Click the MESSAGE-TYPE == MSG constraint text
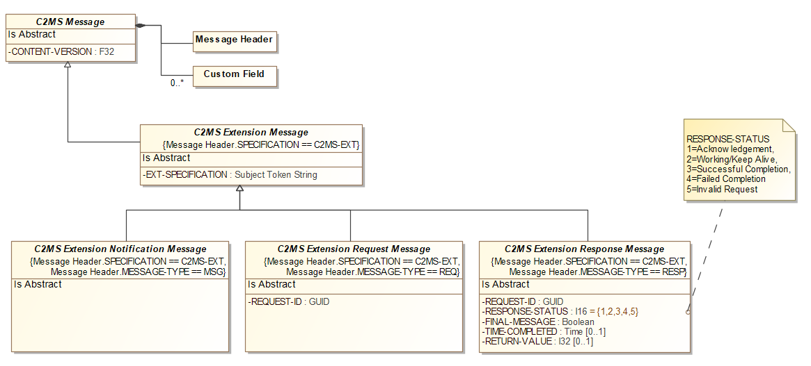 pos(138,272)
